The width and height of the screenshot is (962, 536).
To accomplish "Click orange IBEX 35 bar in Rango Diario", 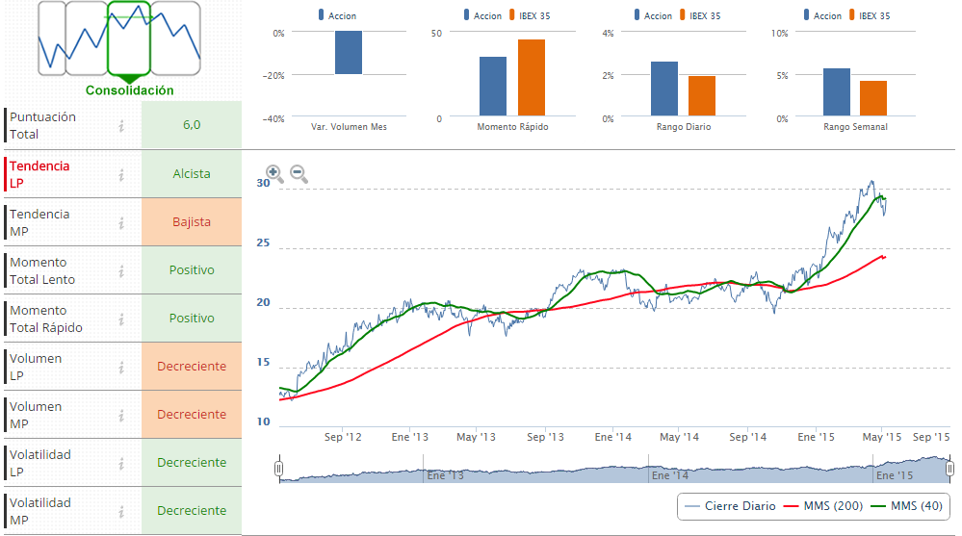I will coord(702,95).
